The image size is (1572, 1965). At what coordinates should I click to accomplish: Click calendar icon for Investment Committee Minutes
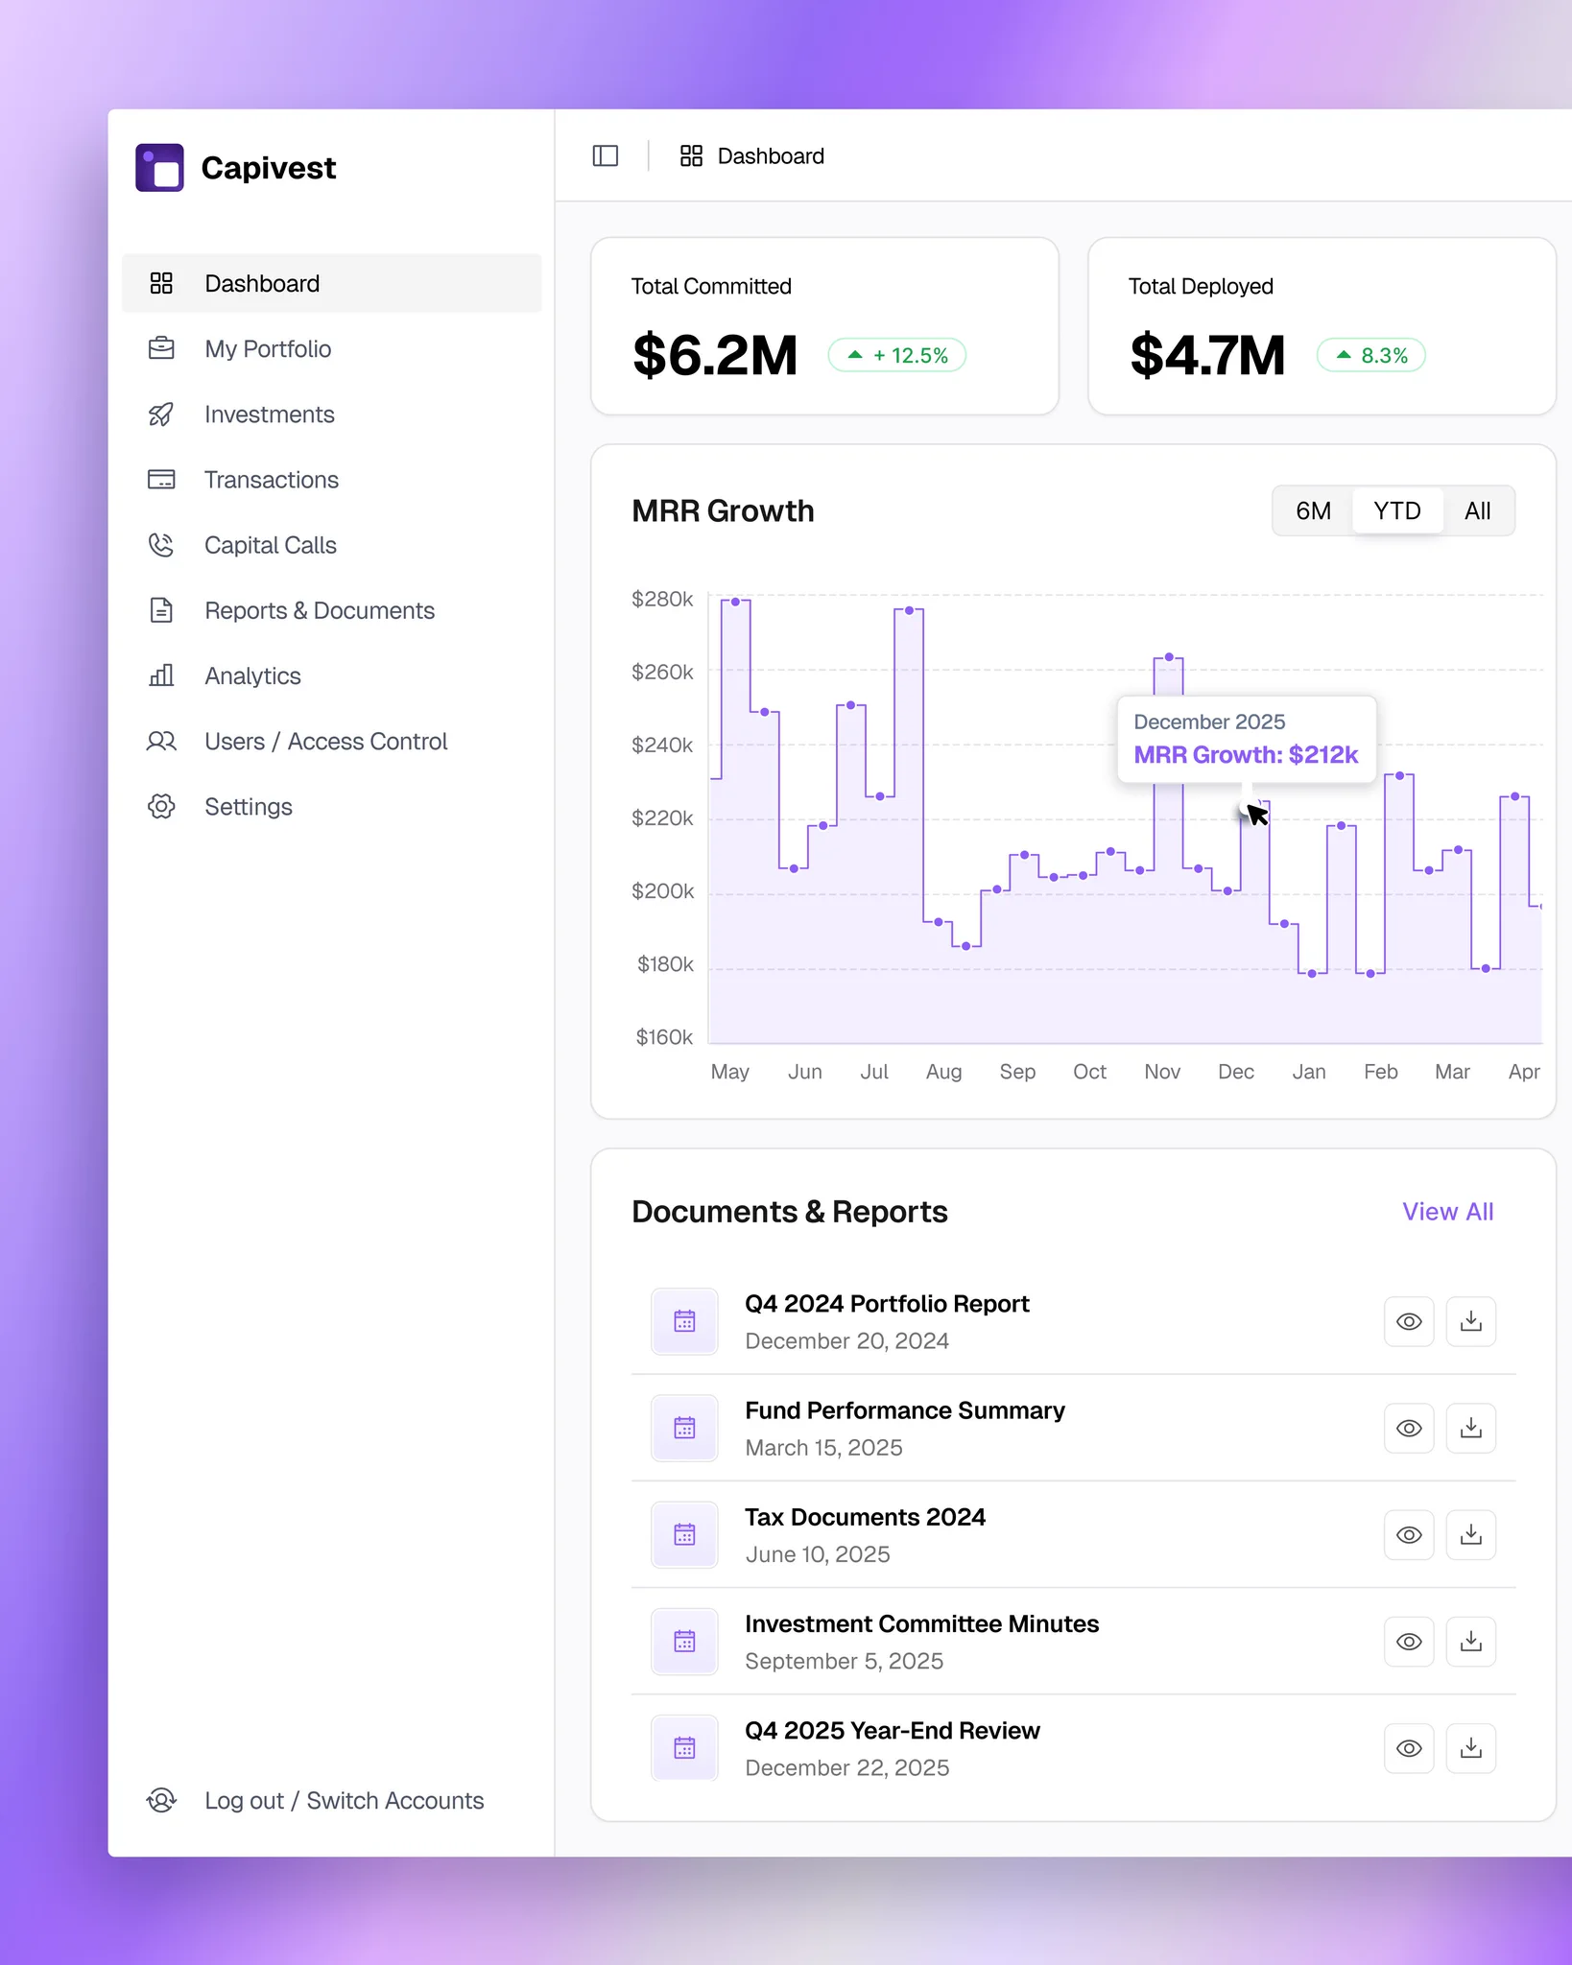point(684,1642)
